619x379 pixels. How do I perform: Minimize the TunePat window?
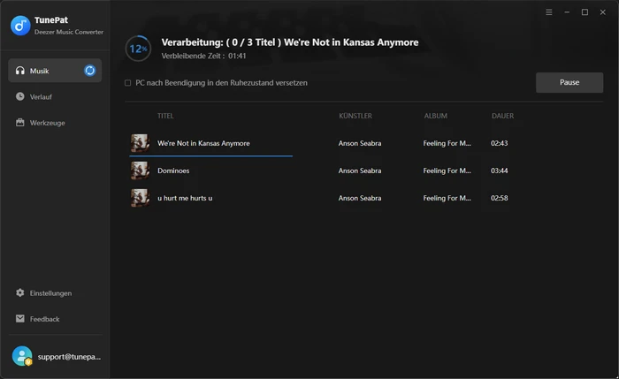click(x=567, y=12)
